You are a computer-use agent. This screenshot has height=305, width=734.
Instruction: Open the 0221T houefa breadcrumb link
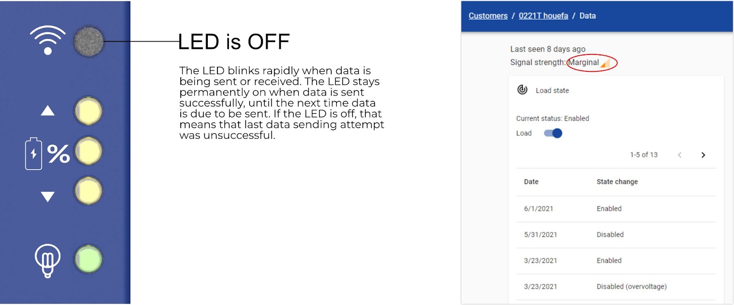tap(543, 16)
